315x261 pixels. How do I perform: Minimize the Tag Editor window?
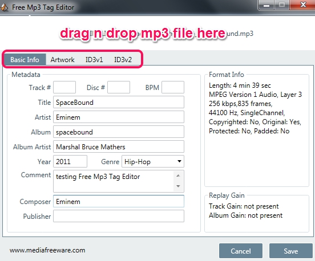point(266,5)
